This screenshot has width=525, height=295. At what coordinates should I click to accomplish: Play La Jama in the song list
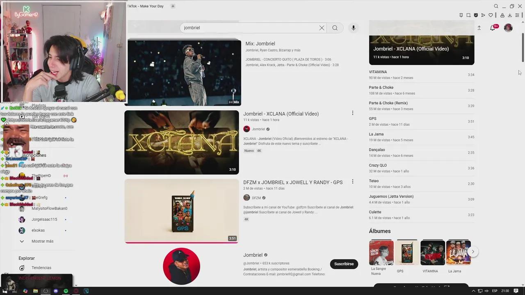click(x=422, y=137)
